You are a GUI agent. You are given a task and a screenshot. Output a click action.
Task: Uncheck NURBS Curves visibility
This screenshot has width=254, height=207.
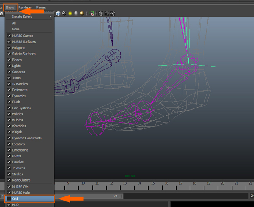tap(29, 36)
